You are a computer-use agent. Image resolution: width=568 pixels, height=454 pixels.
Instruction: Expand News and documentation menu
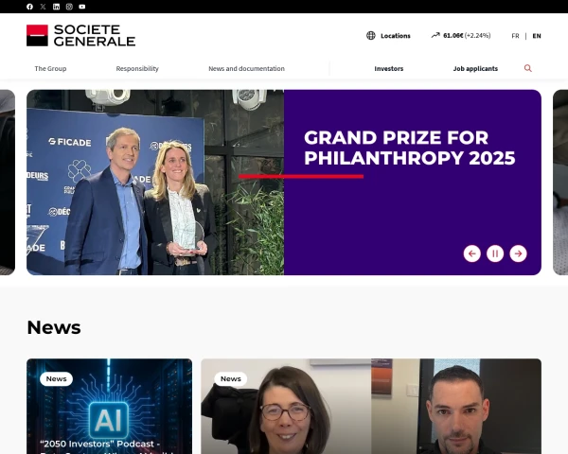(246, 68)
